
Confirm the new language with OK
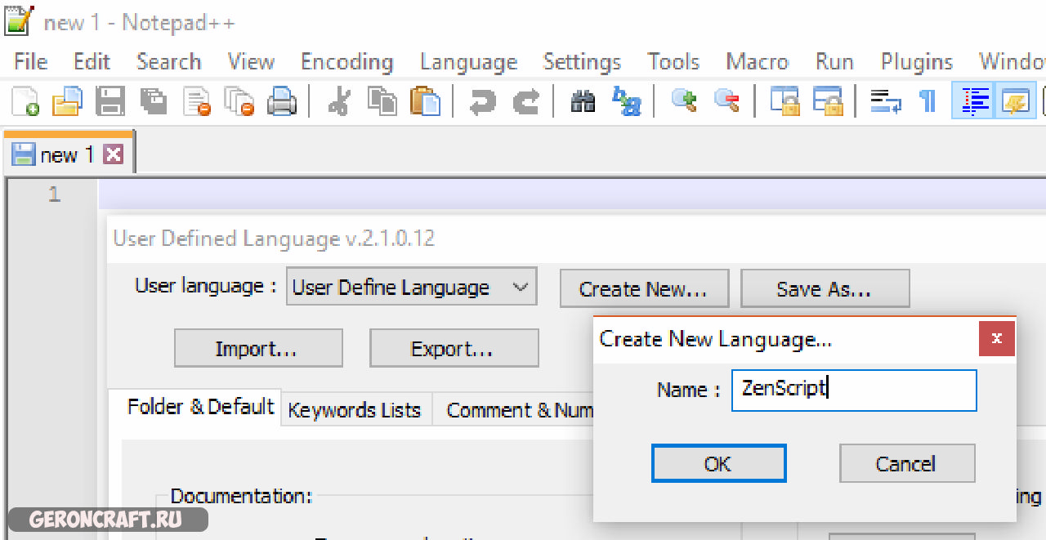(x=718, y=464)
